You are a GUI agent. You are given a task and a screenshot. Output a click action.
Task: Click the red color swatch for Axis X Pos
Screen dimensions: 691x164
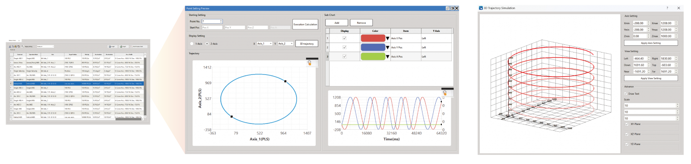pyautogui.click(x=373, y=38)
